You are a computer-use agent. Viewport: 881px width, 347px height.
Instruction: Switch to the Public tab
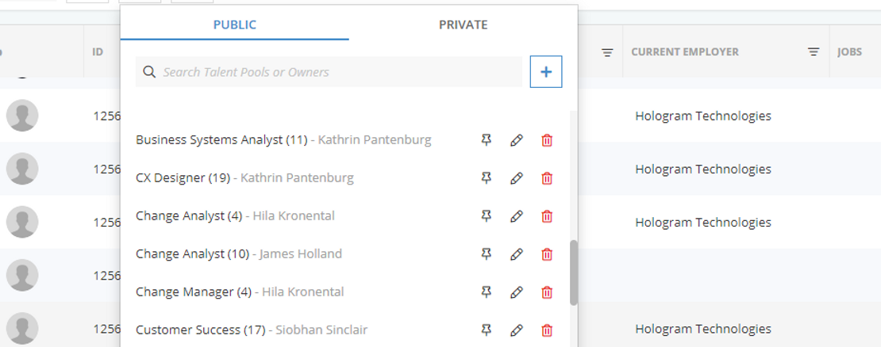click(234, 25)
